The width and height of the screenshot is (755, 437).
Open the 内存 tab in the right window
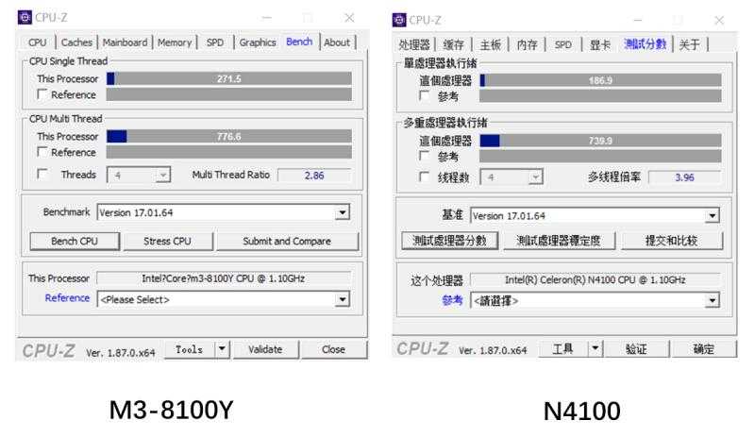pos(527,44)
